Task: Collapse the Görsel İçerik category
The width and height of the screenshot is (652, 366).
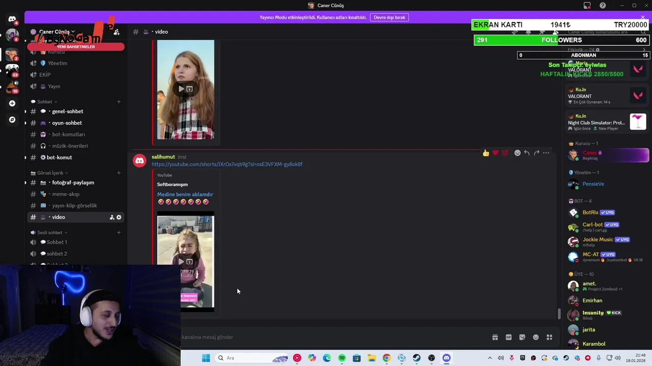Action: [x=50, y=173]
